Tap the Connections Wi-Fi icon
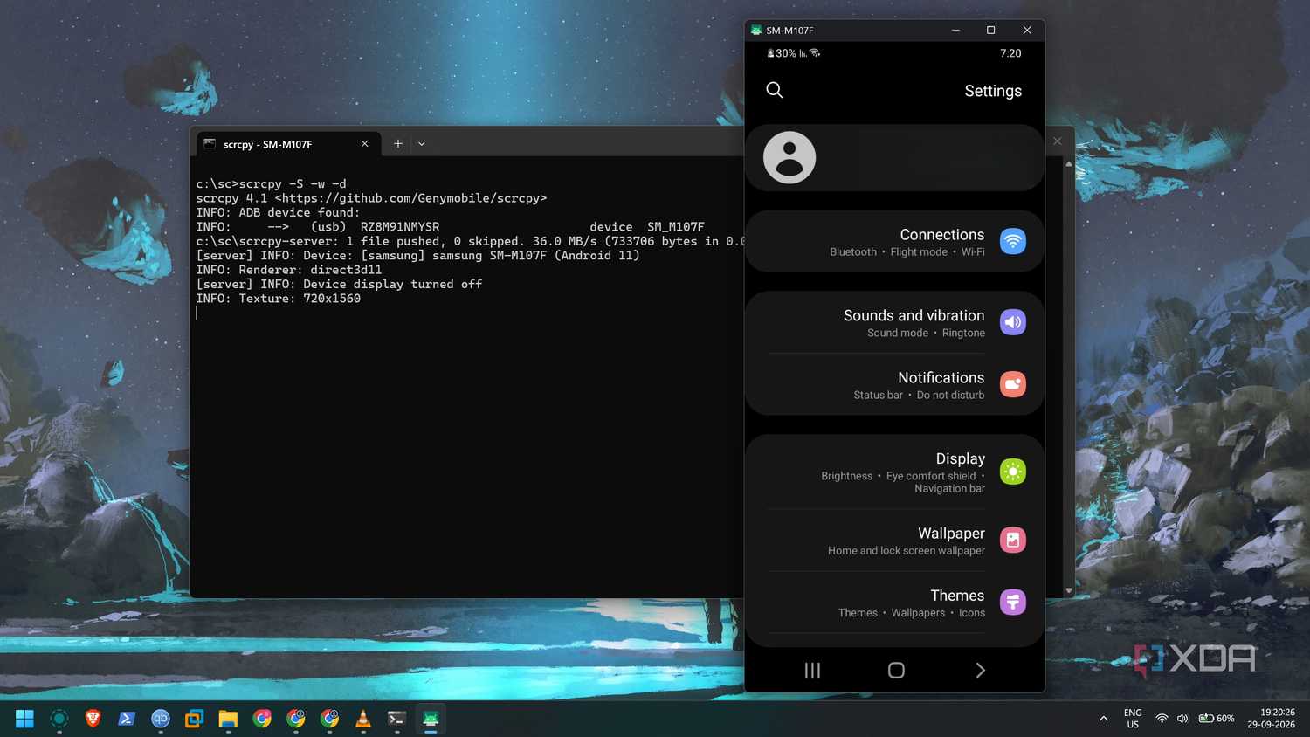1310x737 pixels. [1012, 241]
